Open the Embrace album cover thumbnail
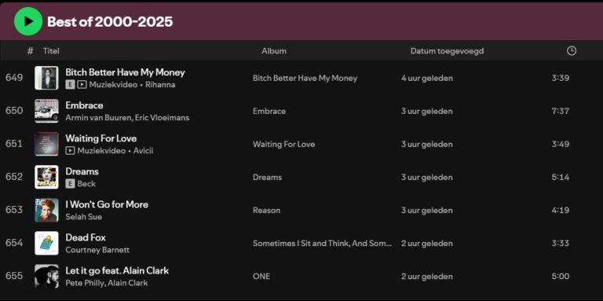The width and height of the screenshot is (603, 301). (x=46, y=111)
